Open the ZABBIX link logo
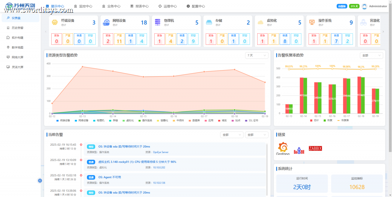 click(315, 148)
